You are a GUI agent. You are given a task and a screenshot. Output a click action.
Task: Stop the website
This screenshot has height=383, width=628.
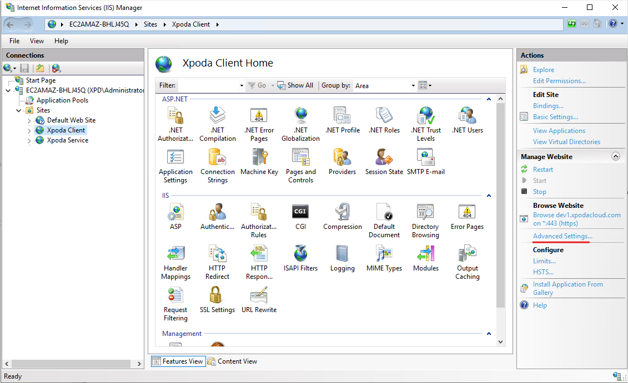click(540, 192)
